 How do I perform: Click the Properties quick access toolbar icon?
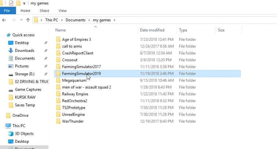[x=11, y=3]
